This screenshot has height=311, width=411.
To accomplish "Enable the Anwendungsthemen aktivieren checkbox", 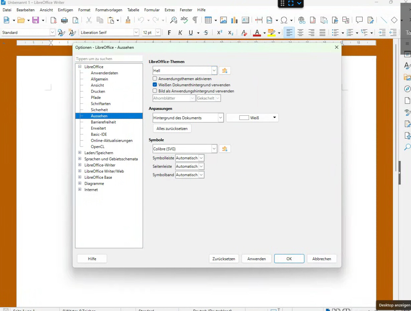I will (155, 79).
